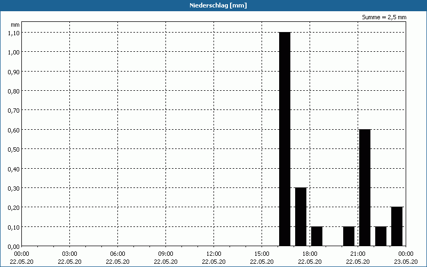Click the '09:00' x-axis time label
The image size is (427, 267).
[165, 254]
